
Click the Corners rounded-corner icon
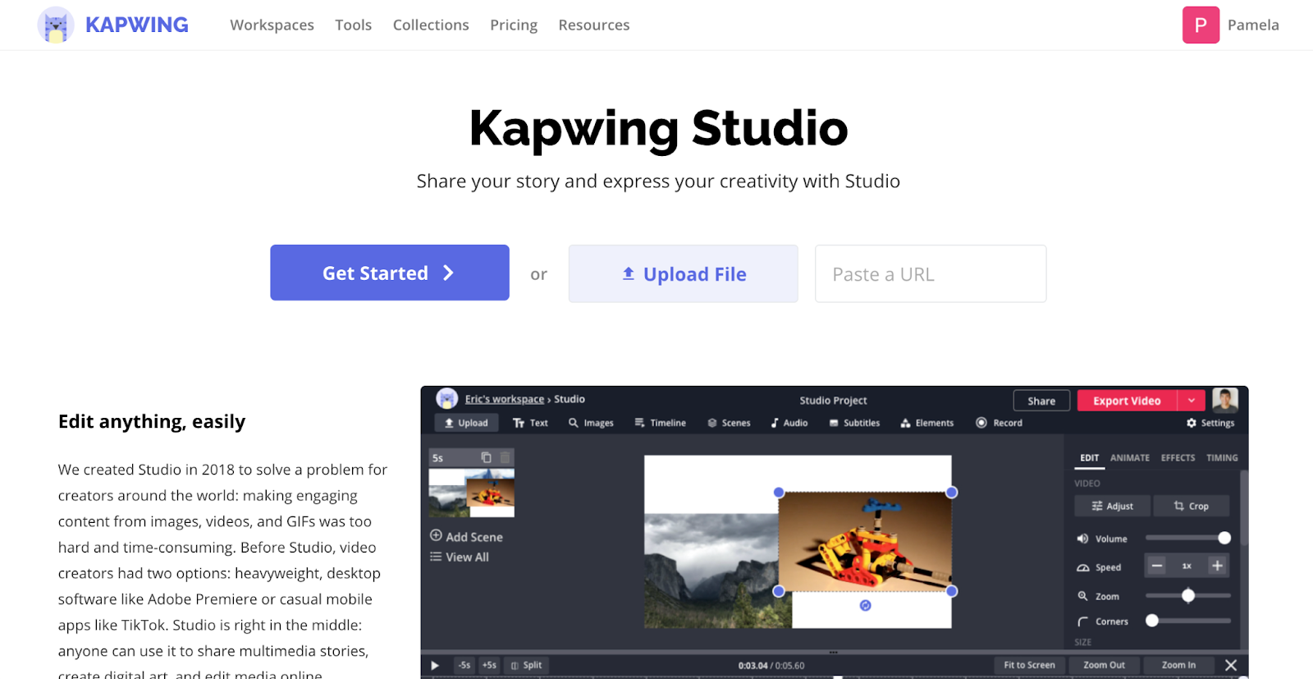coord(1082,622)
